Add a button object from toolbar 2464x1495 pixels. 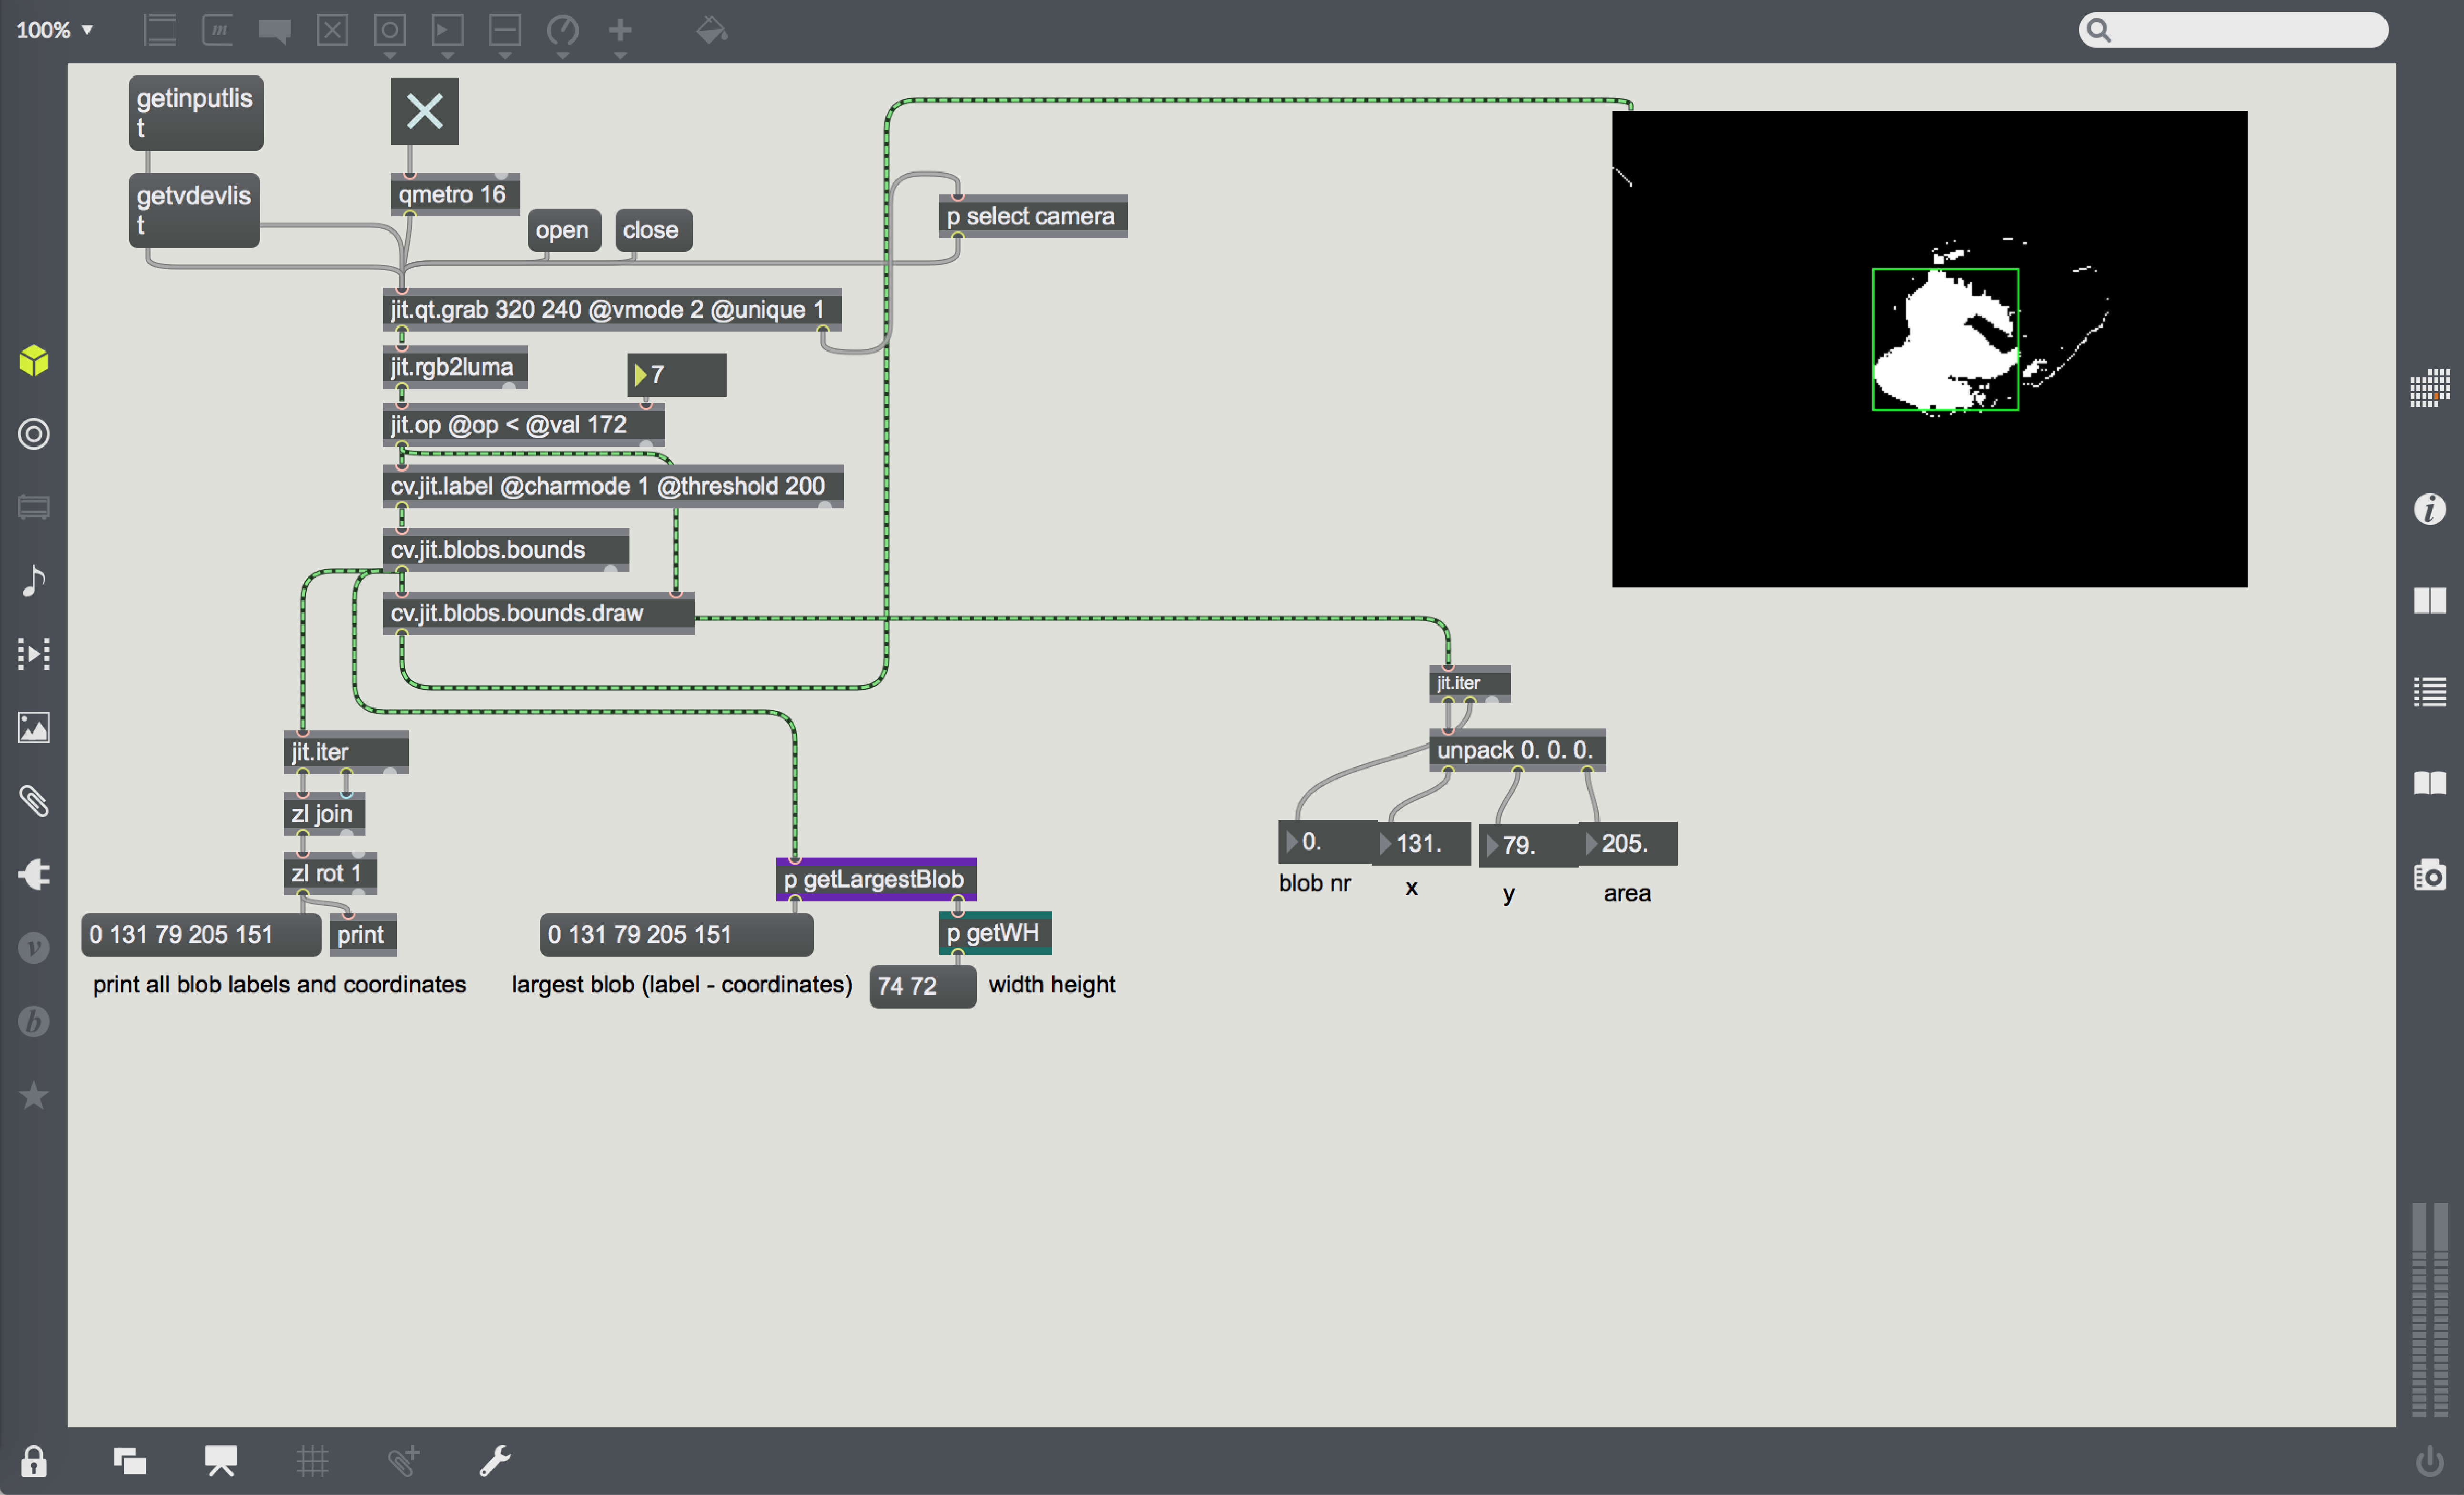(x=390, y=30)
